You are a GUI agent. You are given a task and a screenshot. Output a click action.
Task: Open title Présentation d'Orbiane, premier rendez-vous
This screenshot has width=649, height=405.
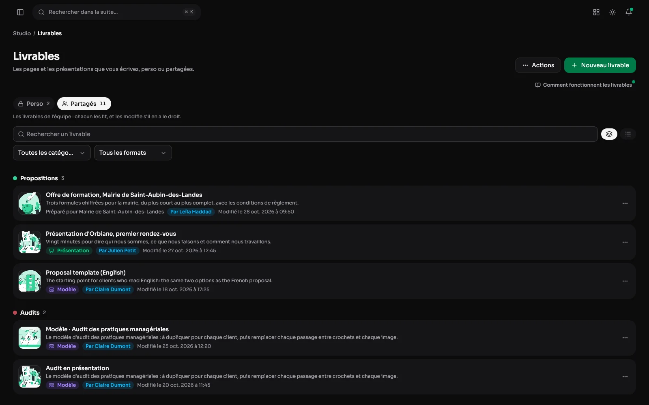[111, 234]
